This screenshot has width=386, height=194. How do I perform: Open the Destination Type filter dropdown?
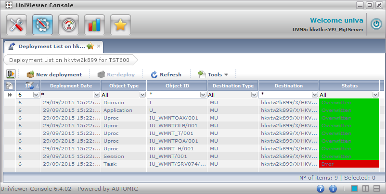(x=254, y=95)
